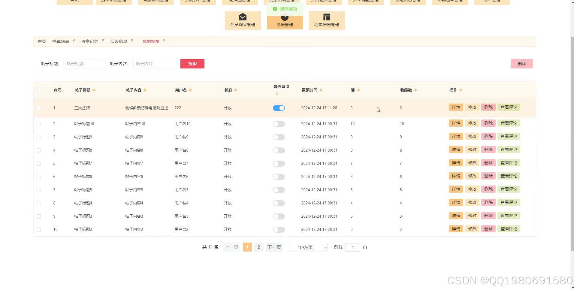574x290 pixels.
Task: Click the 搜索 search button
Action: 192,63
